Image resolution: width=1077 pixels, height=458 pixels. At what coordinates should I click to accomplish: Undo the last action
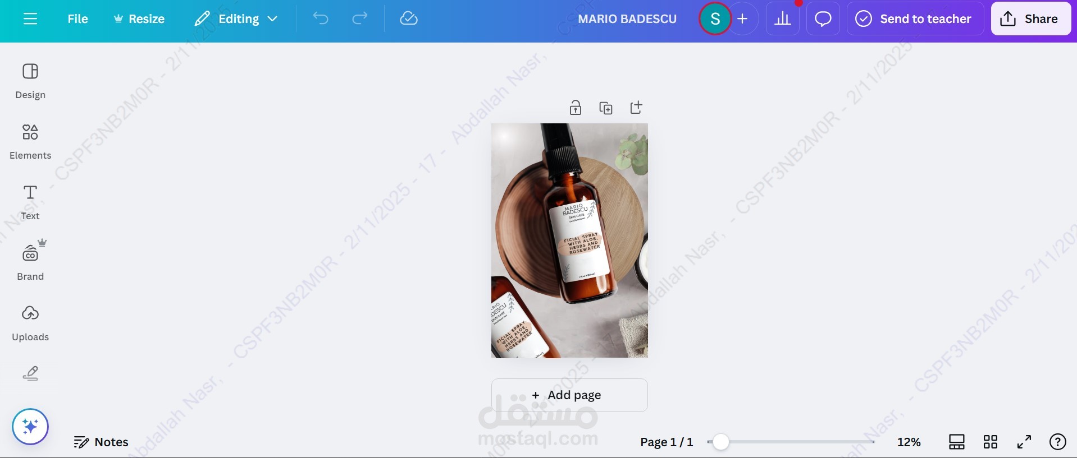321,19
